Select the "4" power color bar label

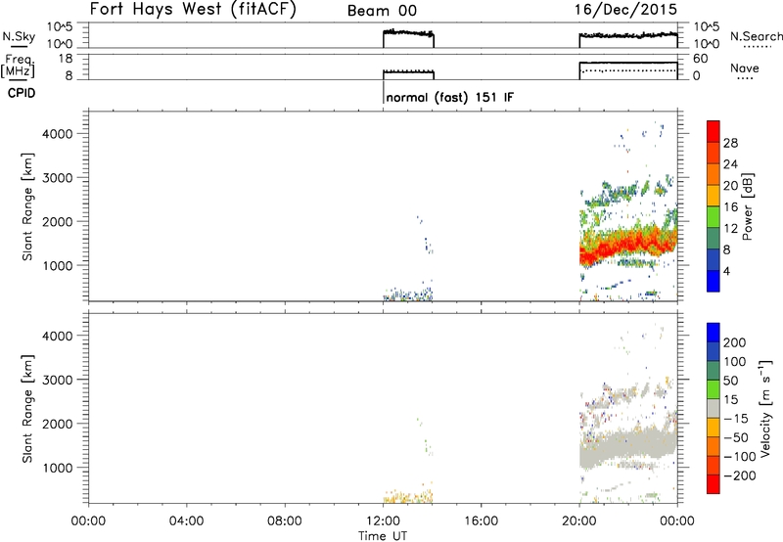pos(726,271)
